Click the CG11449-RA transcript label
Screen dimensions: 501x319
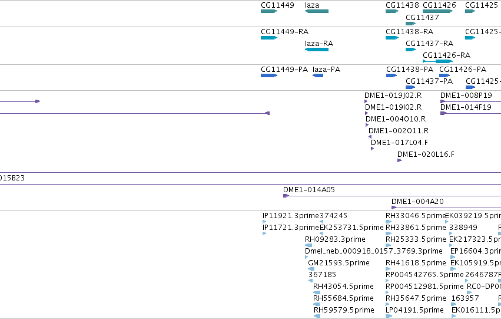(x=285, y=32)
